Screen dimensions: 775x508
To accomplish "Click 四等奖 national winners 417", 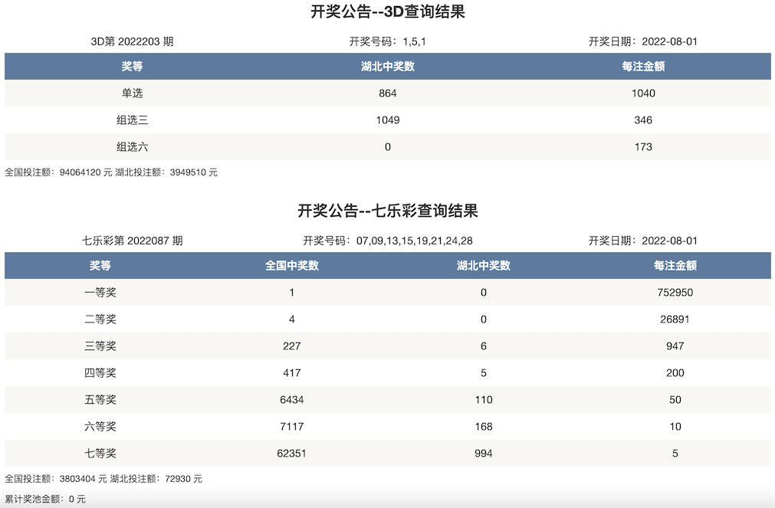I will coord(291,373).
